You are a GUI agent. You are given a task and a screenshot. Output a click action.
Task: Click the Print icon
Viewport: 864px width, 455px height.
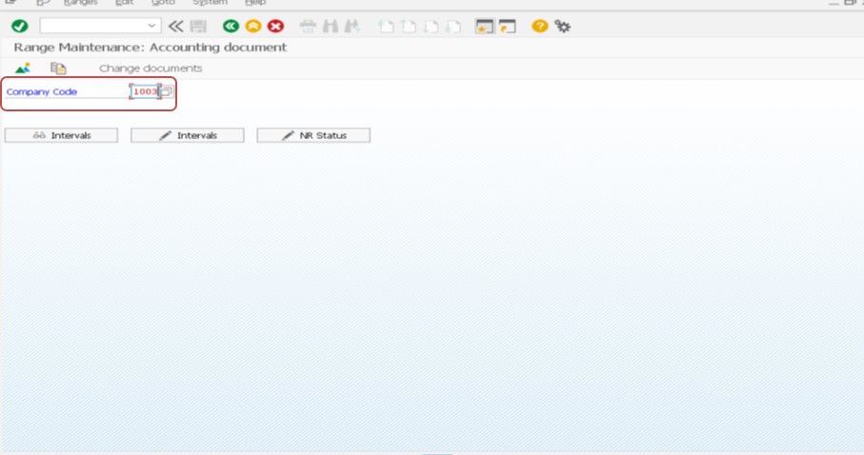(x=308, y=26)
